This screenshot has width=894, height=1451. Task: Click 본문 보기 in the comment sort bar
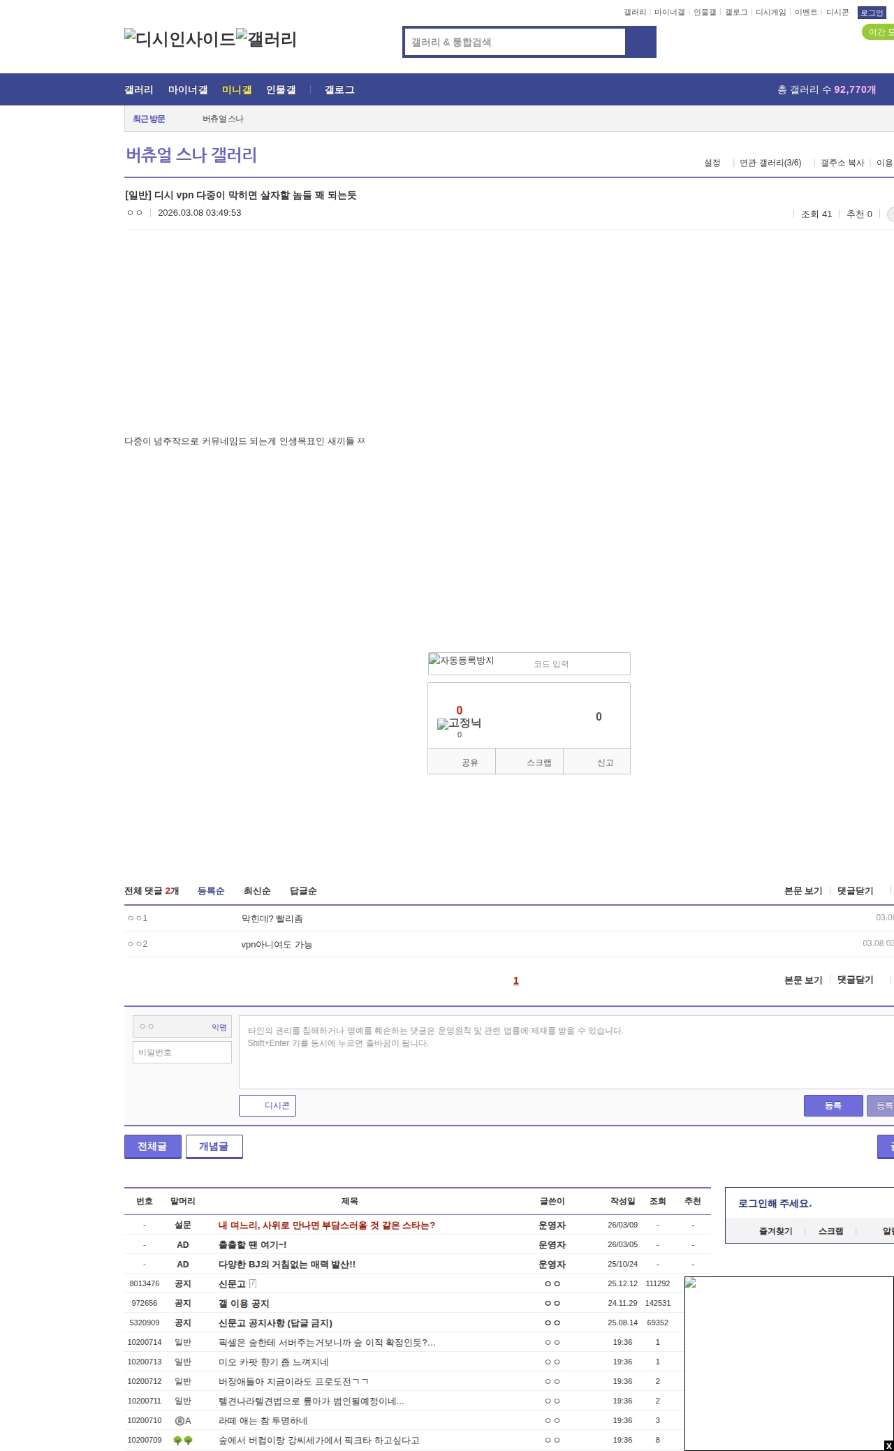[803, 891]
